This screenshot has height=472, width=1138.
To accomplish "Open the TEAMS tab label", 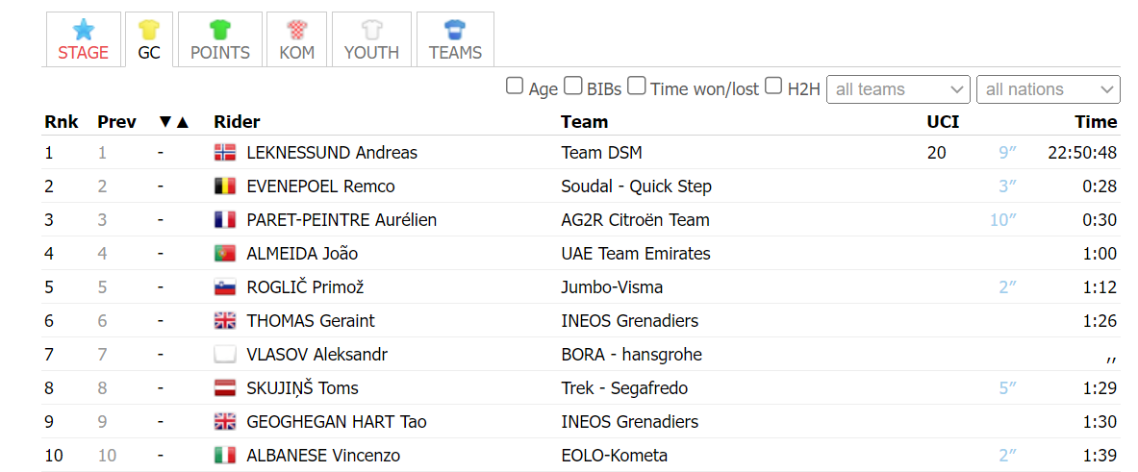I will 455,53.
